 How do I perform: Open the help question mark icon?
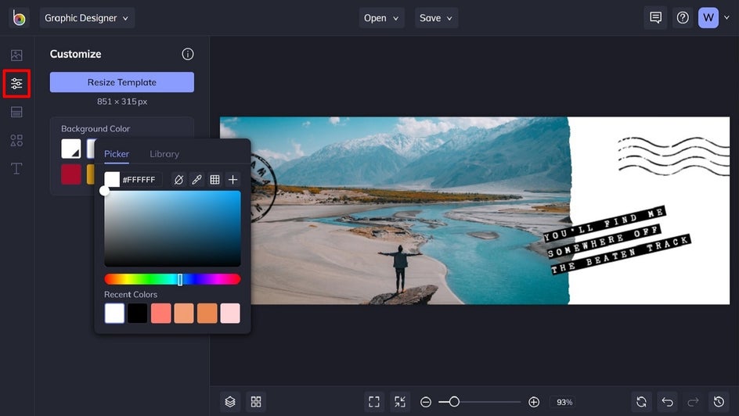pos(683,18)
